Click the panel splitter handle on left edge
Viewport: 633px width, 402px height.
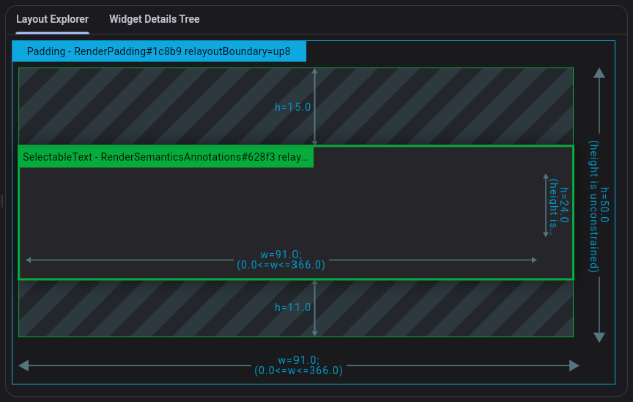(2, 201)
